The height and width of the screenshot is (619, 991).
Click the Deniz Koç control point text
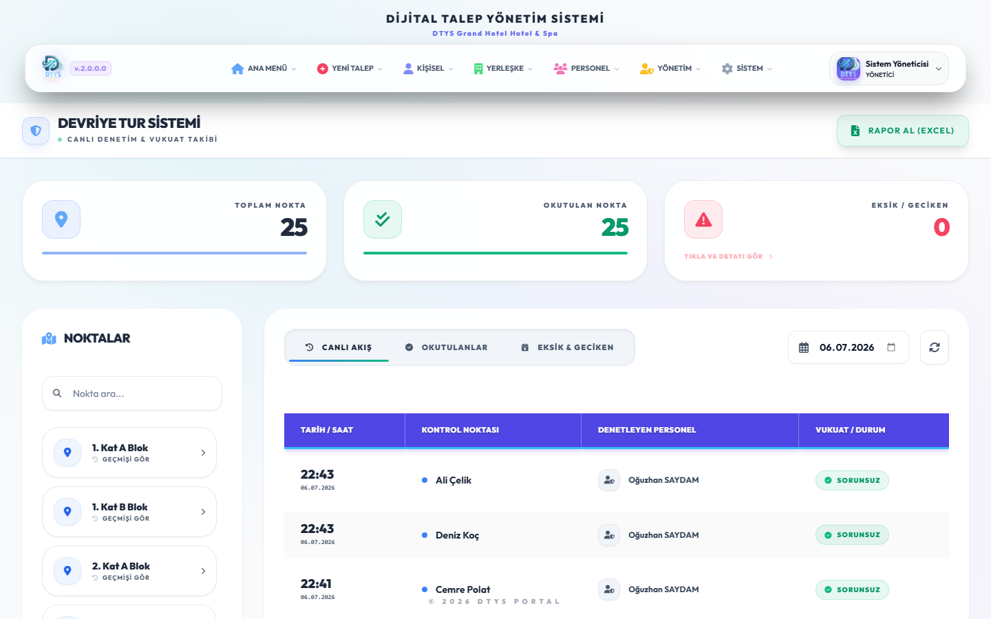[458, 535]
